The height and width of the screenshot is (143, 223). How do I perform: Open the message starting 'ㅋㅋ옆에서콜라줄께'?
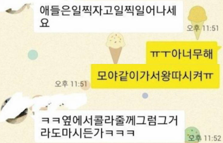[109, 127]
